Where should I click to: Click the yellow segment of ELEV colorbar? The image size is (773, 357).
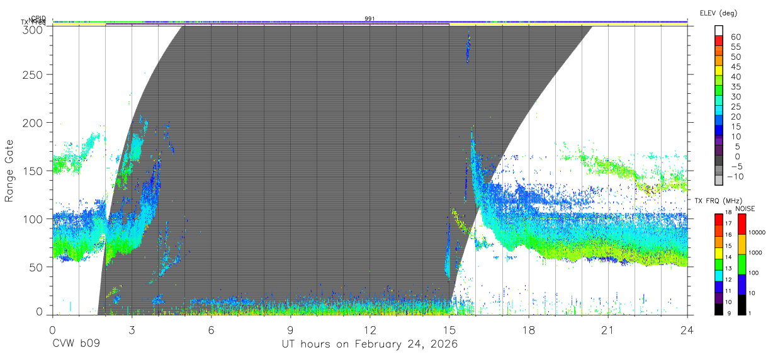[719, 69]
